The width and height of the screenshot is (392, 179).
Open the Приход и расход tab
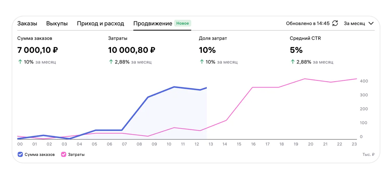[100, 24]
